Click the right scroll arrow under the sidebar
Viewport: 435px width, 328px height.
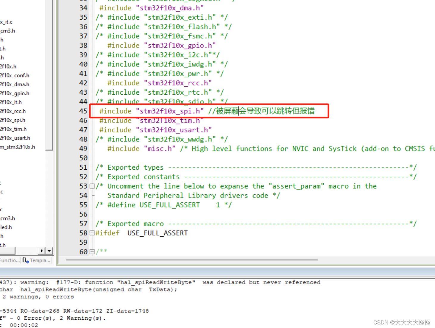(x=41, y=251)
